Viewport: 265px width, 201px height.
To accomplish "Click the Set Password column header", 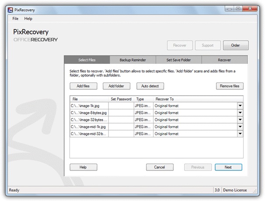I will tap(121, 99).
